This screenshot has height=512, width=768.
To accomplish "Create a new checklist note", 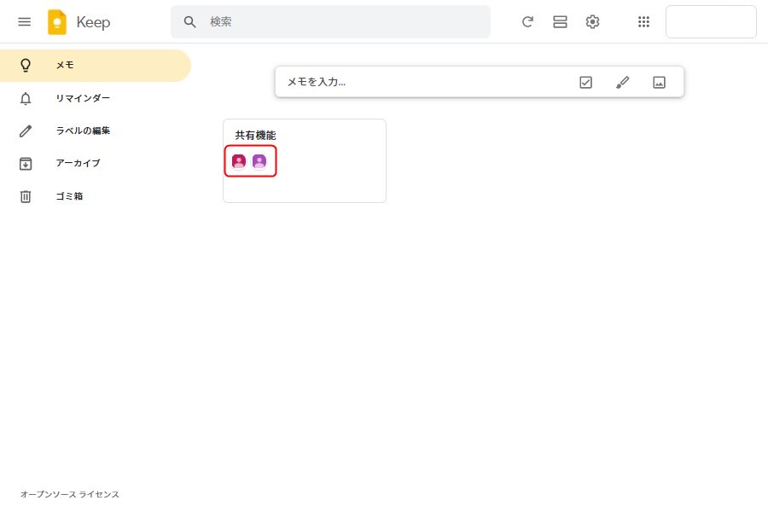I will click(x=585, y=82).
